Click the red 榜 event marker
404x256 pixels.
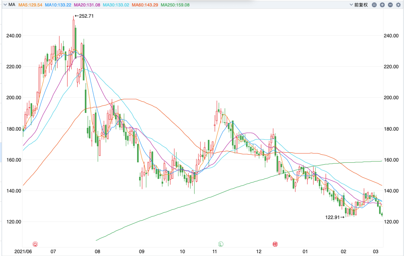[275, 244]
